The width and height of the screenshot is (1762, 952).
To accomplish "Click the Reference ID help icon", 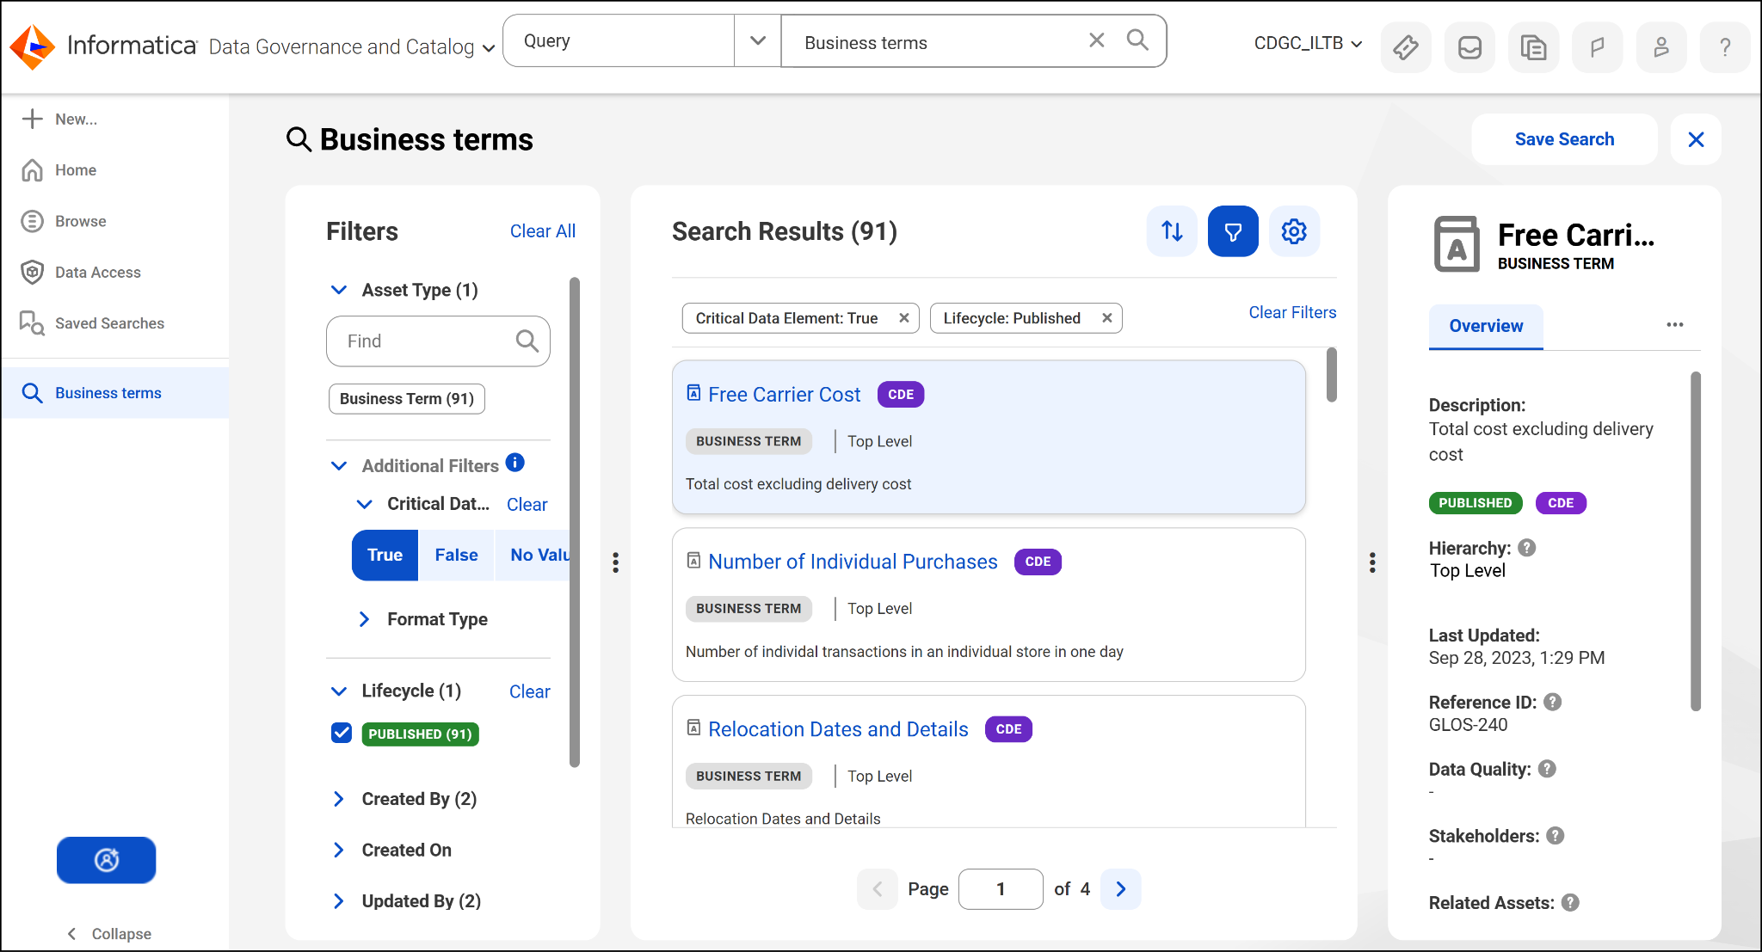I will 1553,702.
